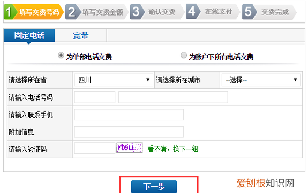Viewport: 308px width, 193px height.
Task: Click step 3 确认交费
Action: tap(157, 12)
